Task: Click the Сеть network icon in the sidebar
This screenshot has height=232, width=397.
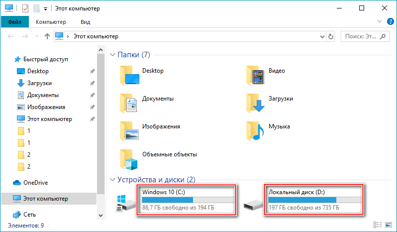Action: (17, 215)
